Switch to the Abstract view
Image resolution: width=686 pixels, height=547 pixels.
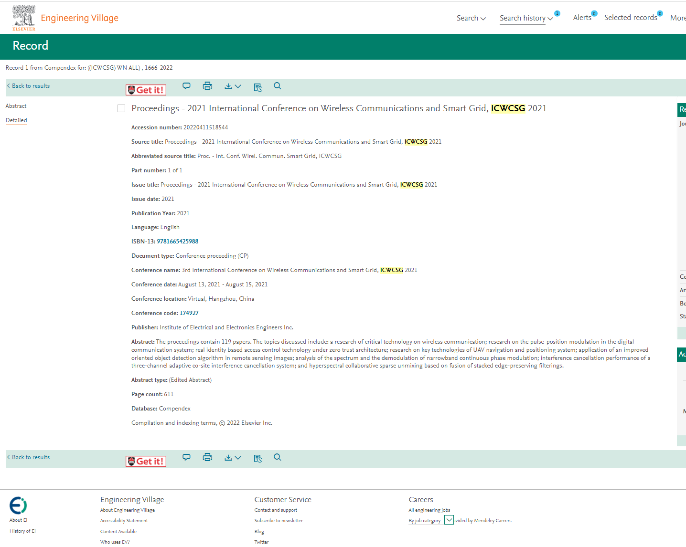tap(16, 106)
